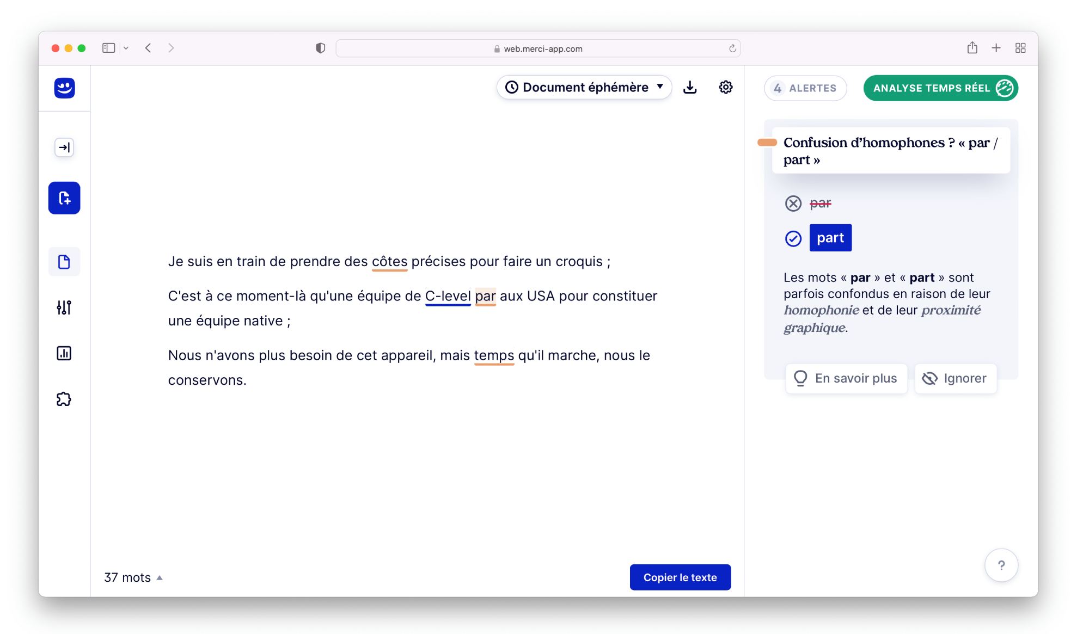Open document settings gear icon

[725, 87]
